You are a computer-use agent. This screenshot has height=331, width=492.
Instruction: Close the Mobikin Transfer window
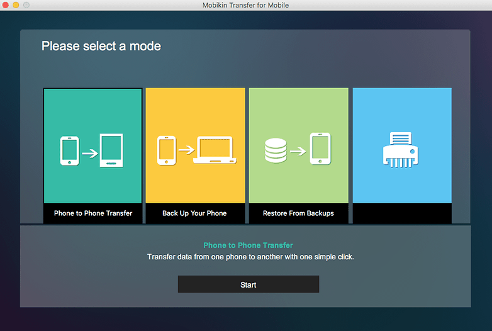click(6, 5)
